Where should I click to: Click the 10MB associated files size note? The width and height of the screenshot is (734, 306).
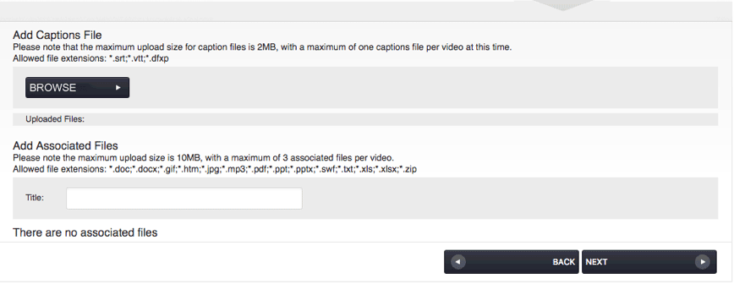click(x=203, y=158)
